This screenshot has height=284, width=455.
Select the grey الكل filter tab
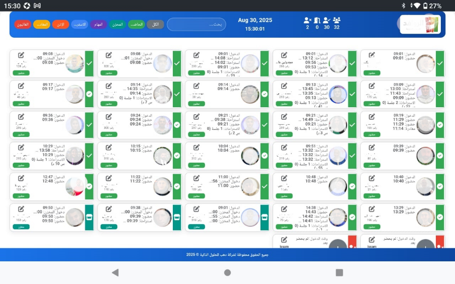155,24
